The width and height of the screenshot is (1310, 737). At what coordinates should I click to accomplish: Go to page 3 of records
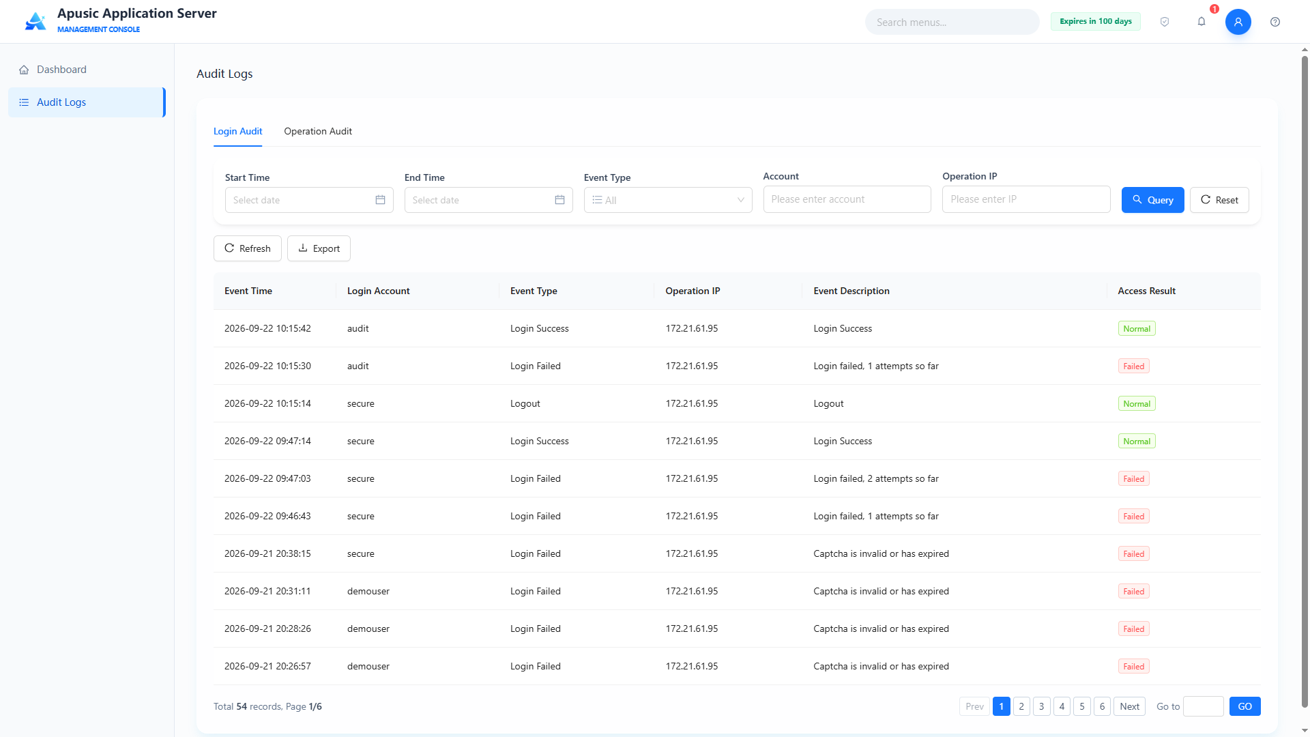point(1042,706)
